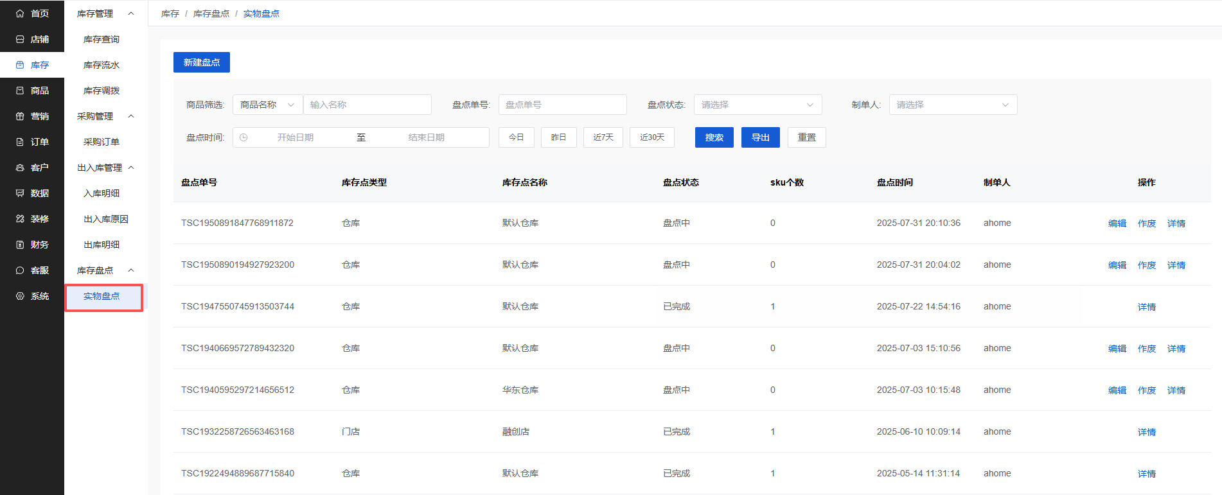This screenshot has width=1222, height=495.
Task: Click the 搜索 search button
Action: point(714,137)
